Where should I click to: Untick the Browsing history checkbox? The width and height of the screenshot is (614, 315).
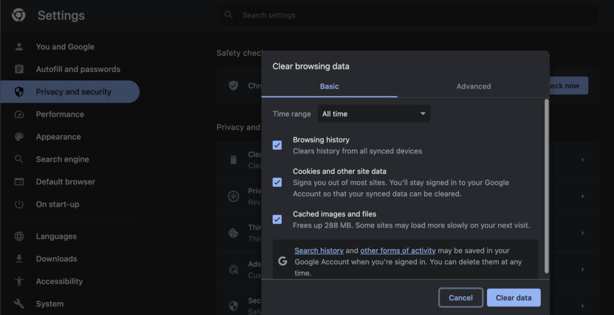click(277, 145)
